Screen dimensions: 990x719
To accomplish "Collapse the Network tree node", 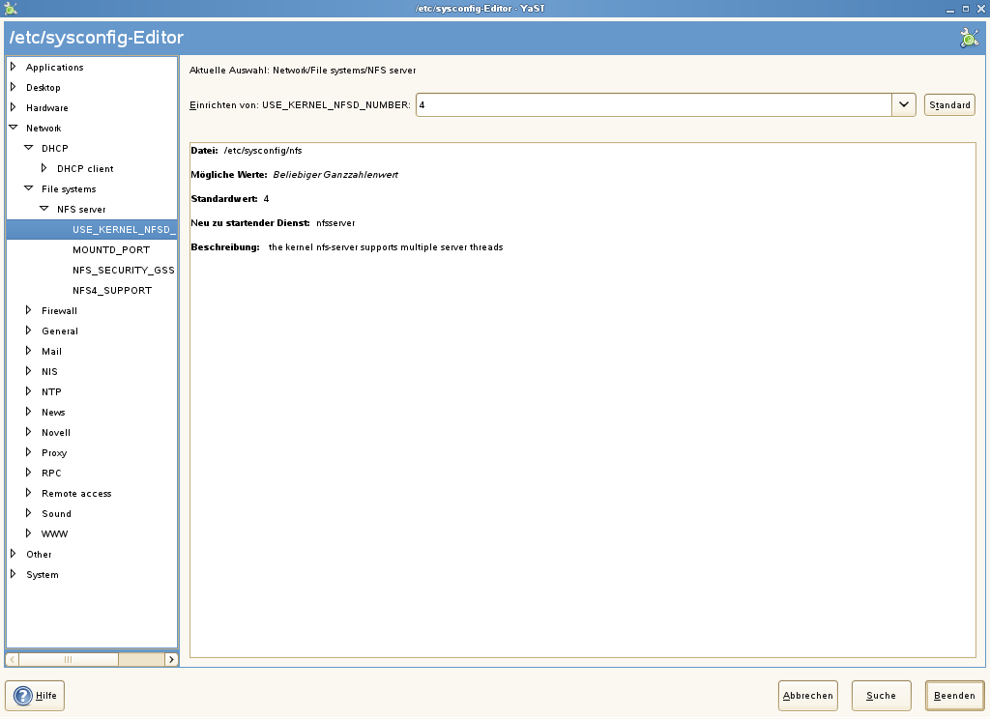I will (14, 128).
